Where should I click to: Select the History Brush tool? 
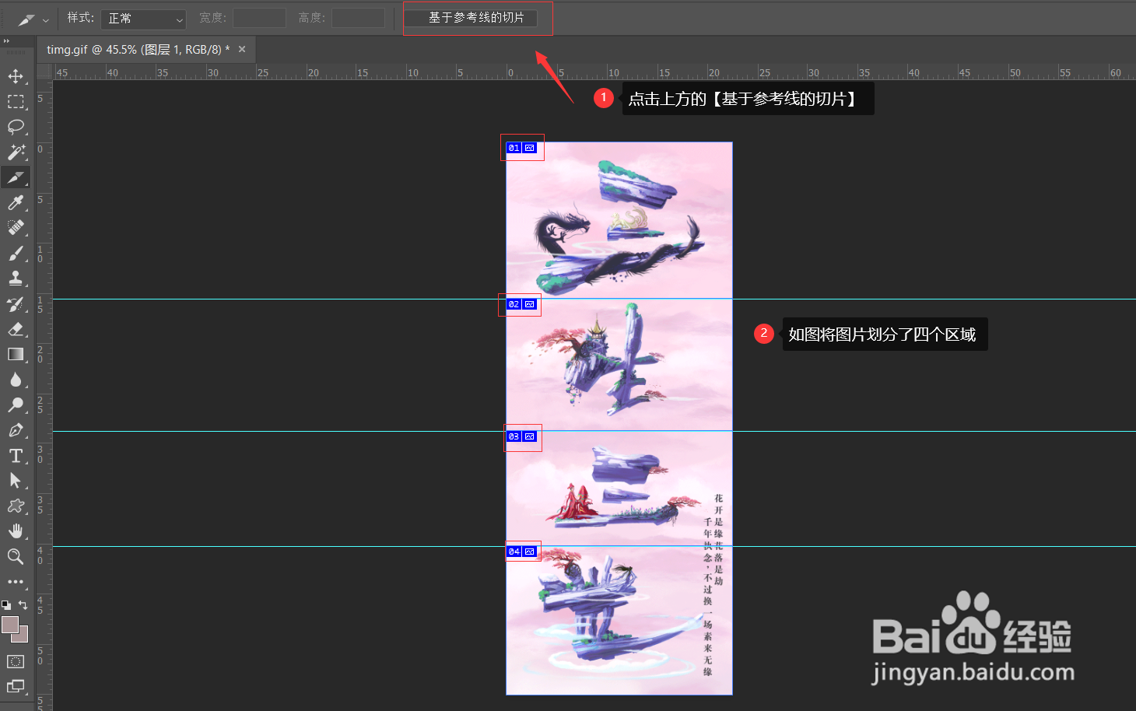(x=16, y=303)
